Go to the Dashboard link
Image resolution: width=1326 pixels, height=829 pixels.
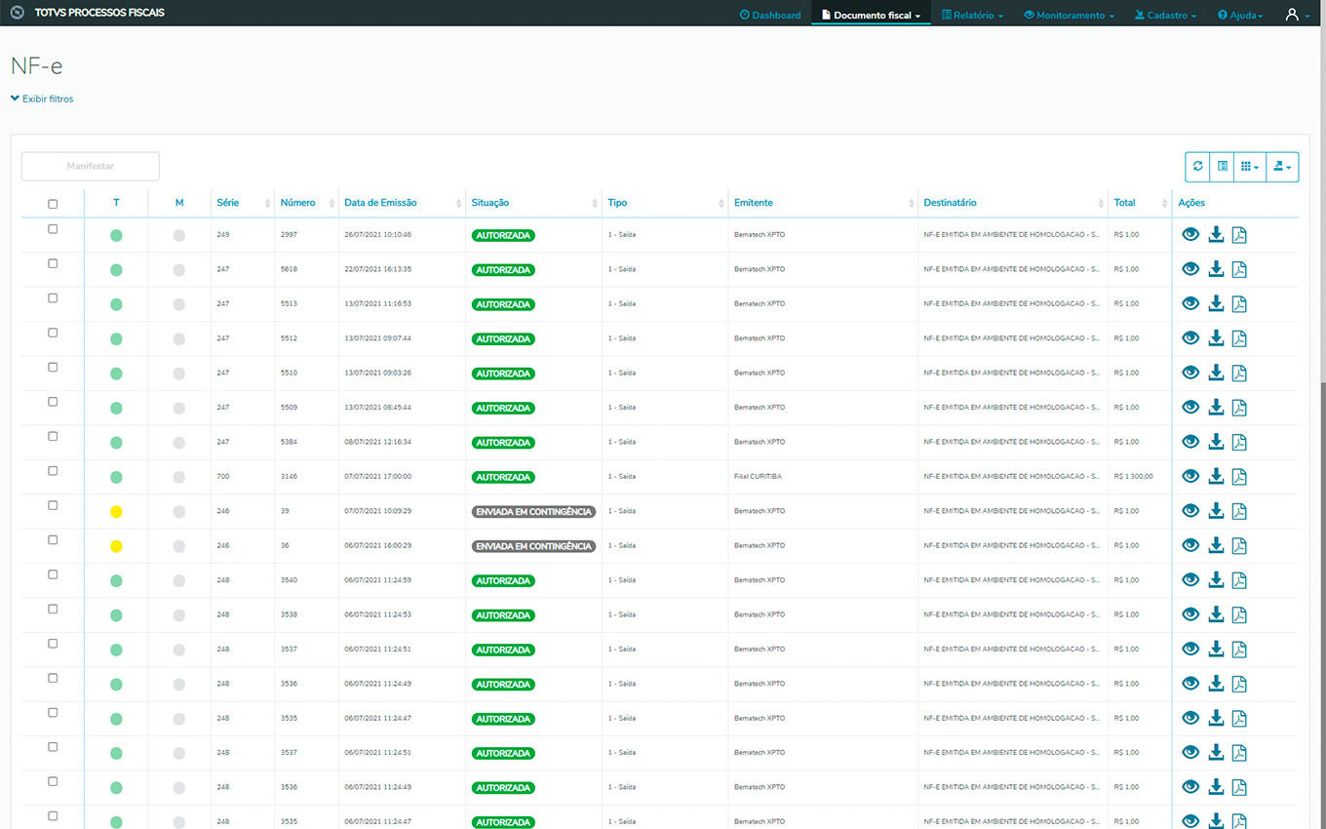(x=770, y=16)
